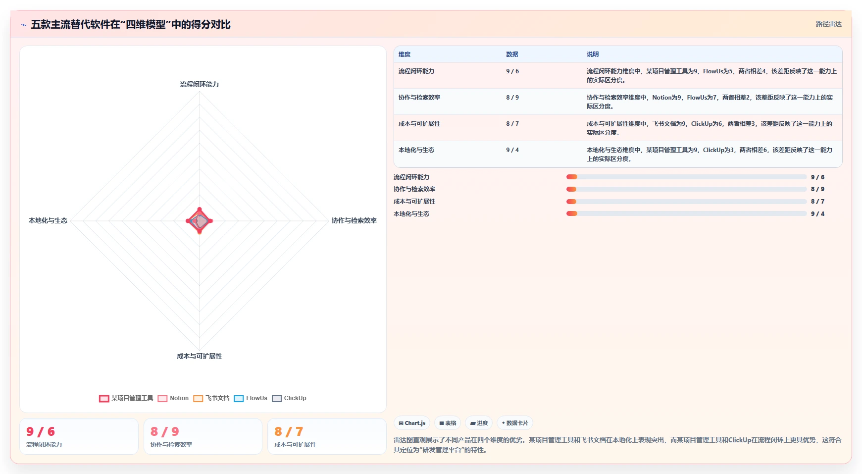Screen dimensions: 862x474
Task: Toggle ClickUp legend entry
Action: [x=289, y=398]
